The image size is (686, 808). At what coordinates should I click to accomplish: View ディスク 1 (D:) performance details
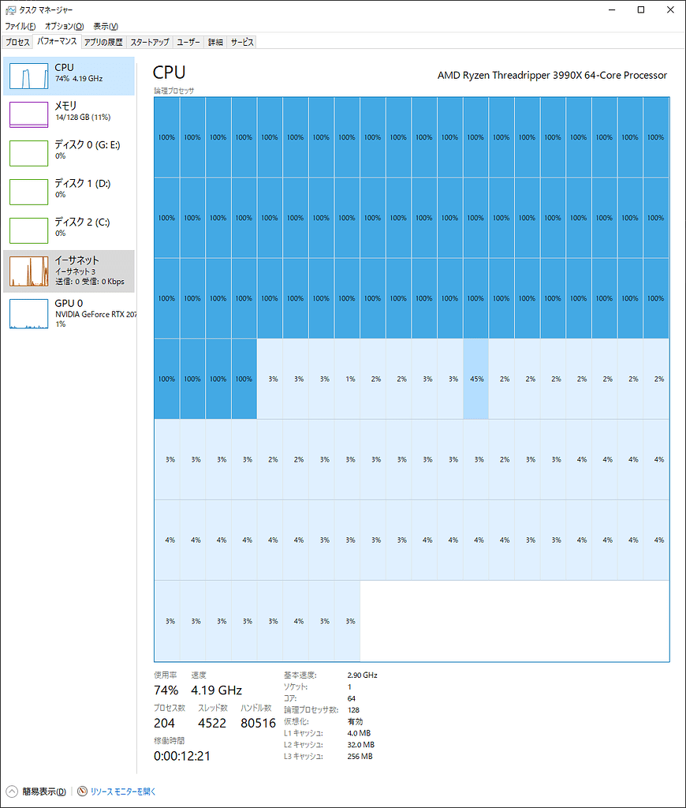69,189
